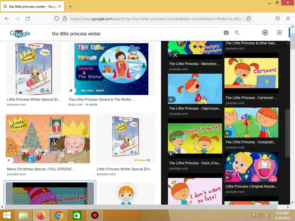Click 'Little Princess | Original Nurser...' title

(251, 186)
